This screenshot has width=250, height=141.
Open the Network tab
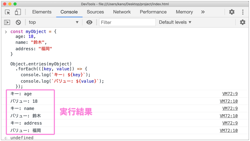tap(122, 12)
